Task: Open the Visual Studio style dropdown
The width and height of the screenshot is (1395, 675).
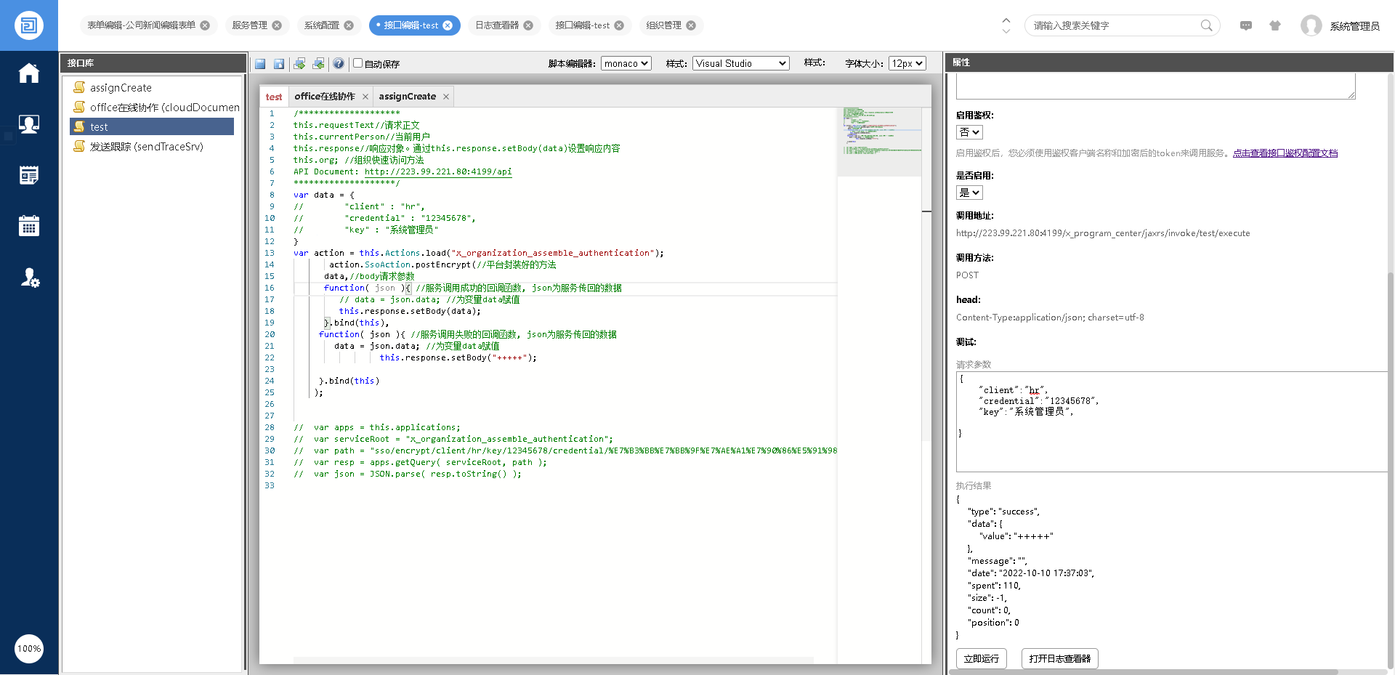Action: (740, 63)
